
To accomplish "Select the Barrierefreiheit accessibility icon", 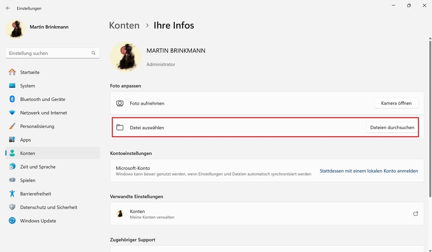I will [12, 194].
